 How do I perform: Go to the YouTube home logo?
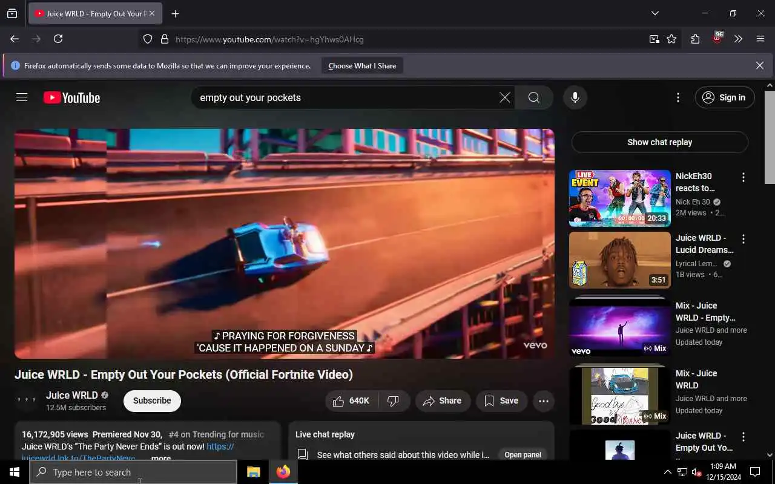71,97
